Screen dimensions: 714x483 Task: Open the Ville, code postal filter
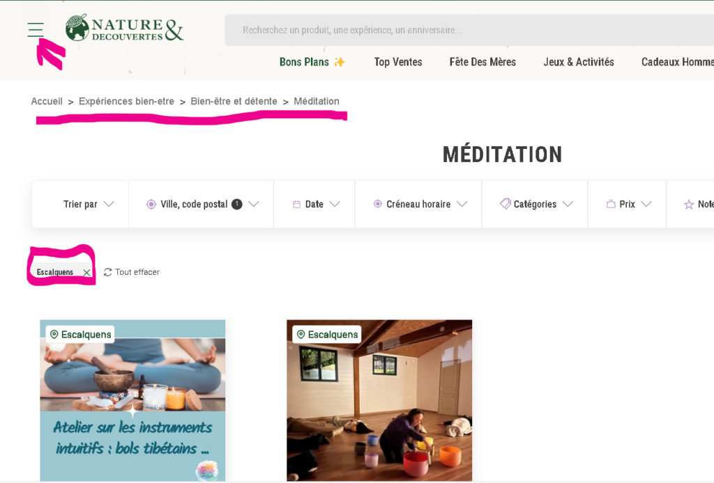tap(203, 205)
